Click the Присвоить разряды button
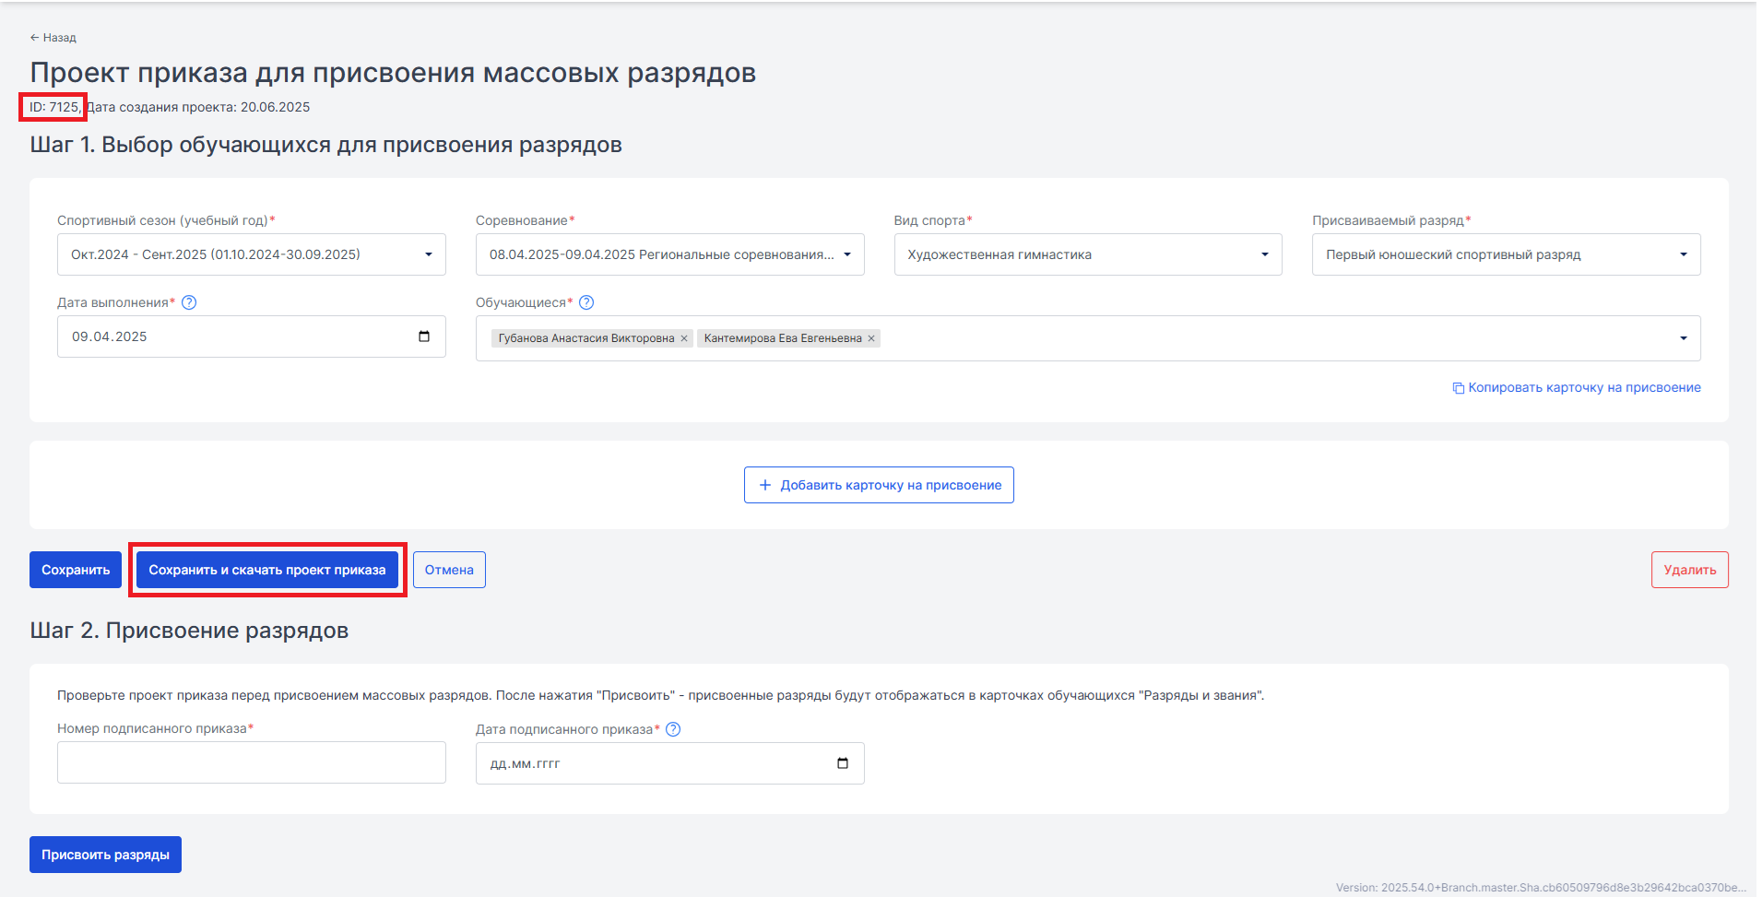The image size is (1762, 897). point(105,855)
